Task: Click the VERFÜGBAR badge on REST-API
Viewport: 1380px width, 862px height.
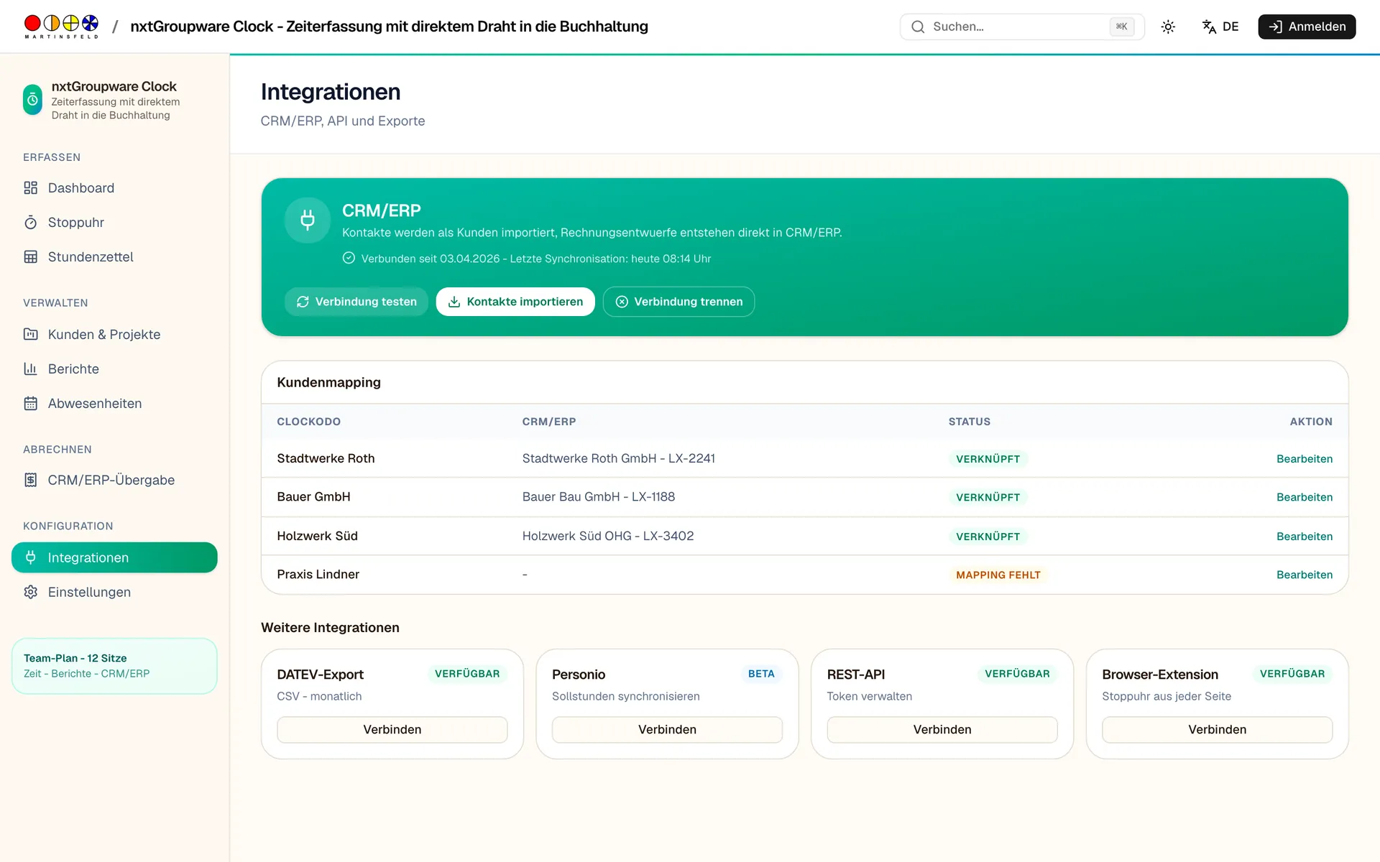Action: [x=1017, y=674]
